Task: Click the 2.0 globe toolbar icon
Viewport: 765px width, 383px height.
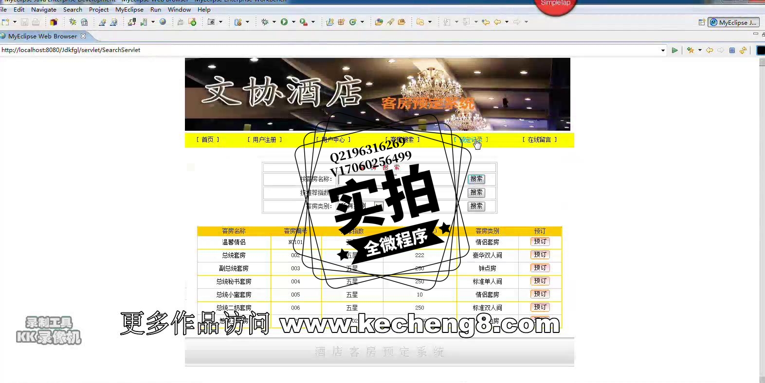Action: click(x=84, y=22)
